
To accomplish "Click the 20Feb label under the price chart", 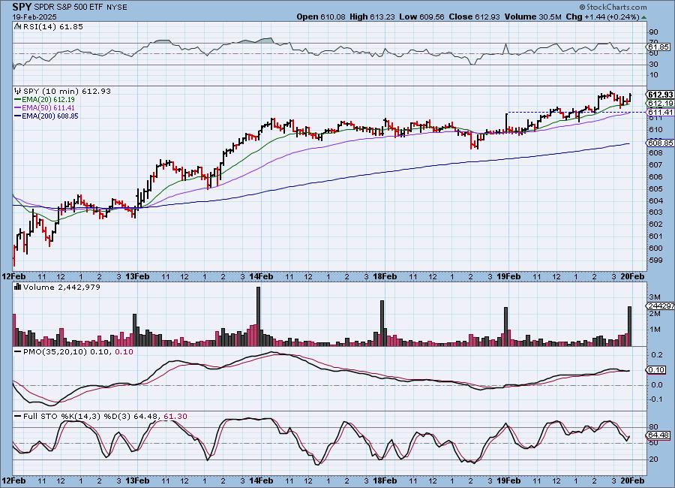I will 632,276.
